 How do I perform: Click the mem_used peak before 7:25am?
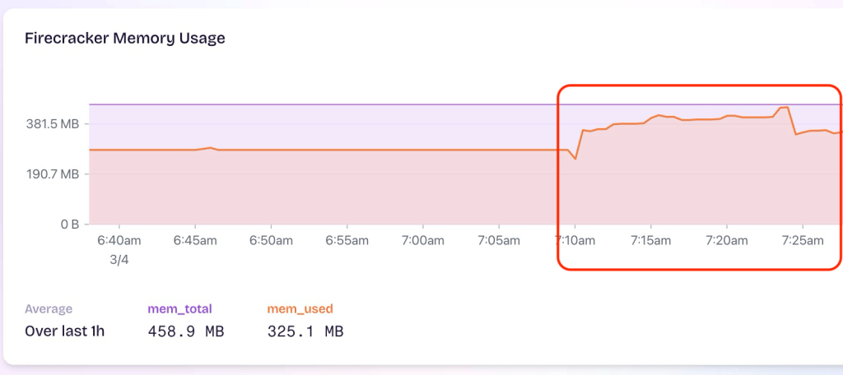tap(784, 108)
